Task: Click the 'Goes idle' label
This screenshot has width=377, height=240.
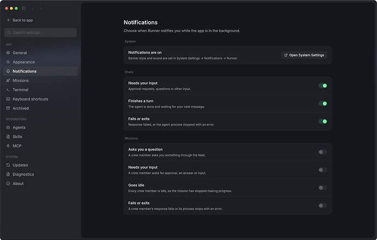Action: click(x=136, y=185)
